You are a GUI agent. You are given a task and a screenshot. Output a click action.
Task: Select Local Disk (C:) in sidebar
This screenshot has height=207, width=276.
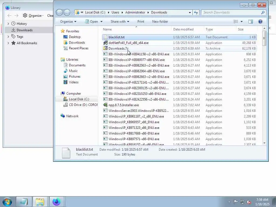79,99
